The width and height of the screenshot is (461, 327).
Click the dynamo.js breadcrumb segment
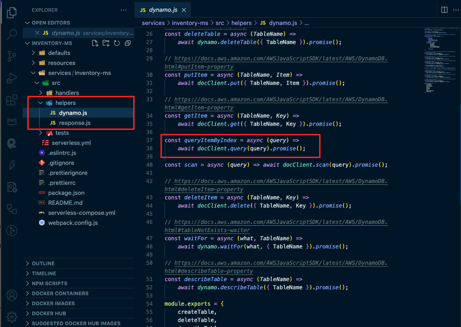[x=278, y=23]
